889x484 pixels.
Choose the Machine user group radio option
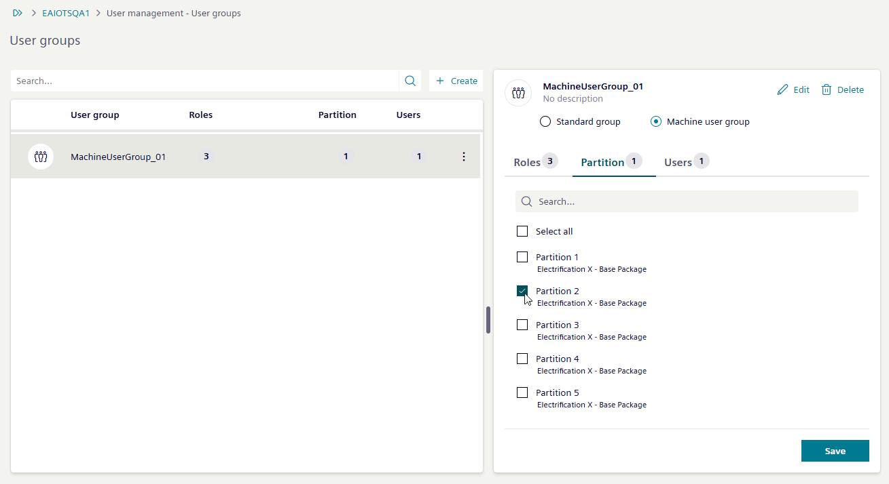click(656, 122)
